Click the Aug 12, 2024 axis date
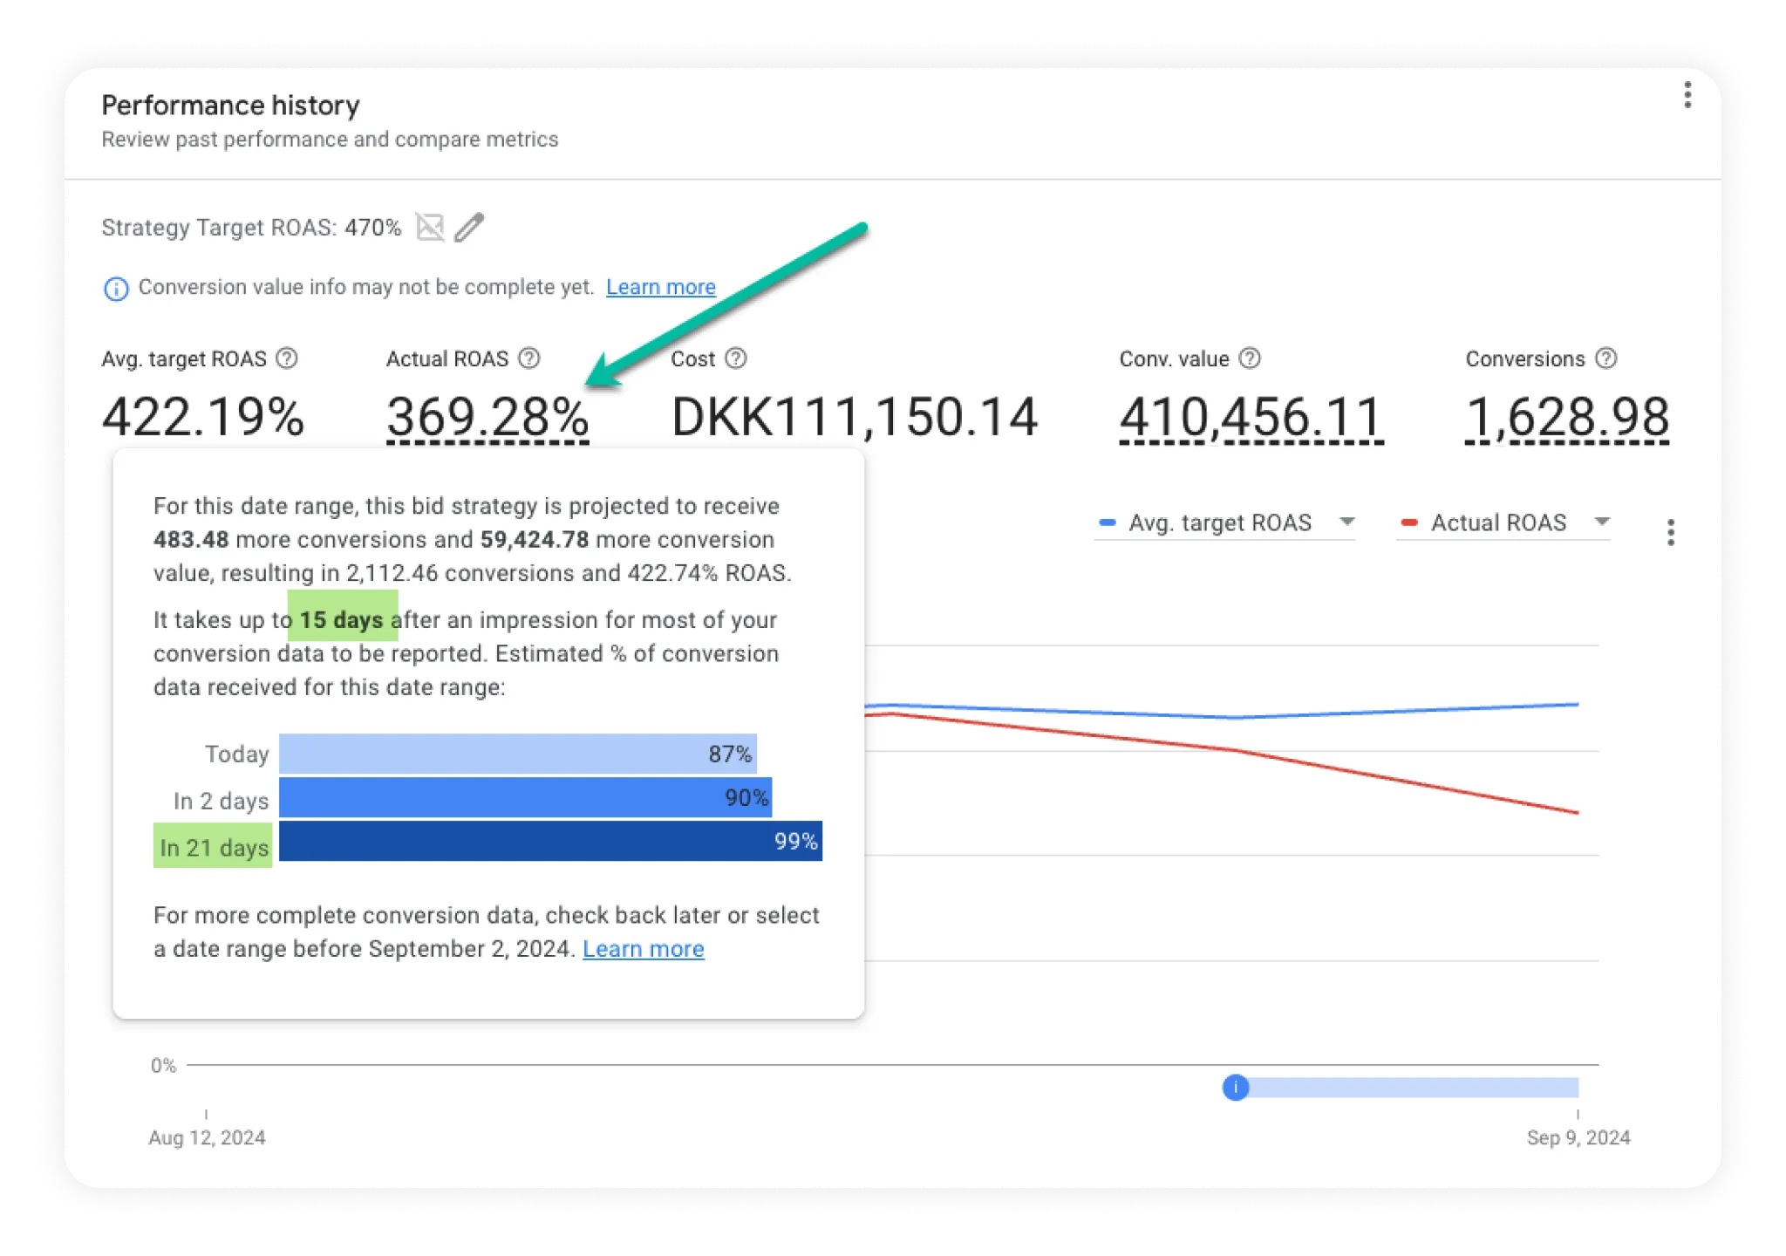The height and width of the screenshot is (1256, 1786). pyautogui.click(x=207, y=1137)
